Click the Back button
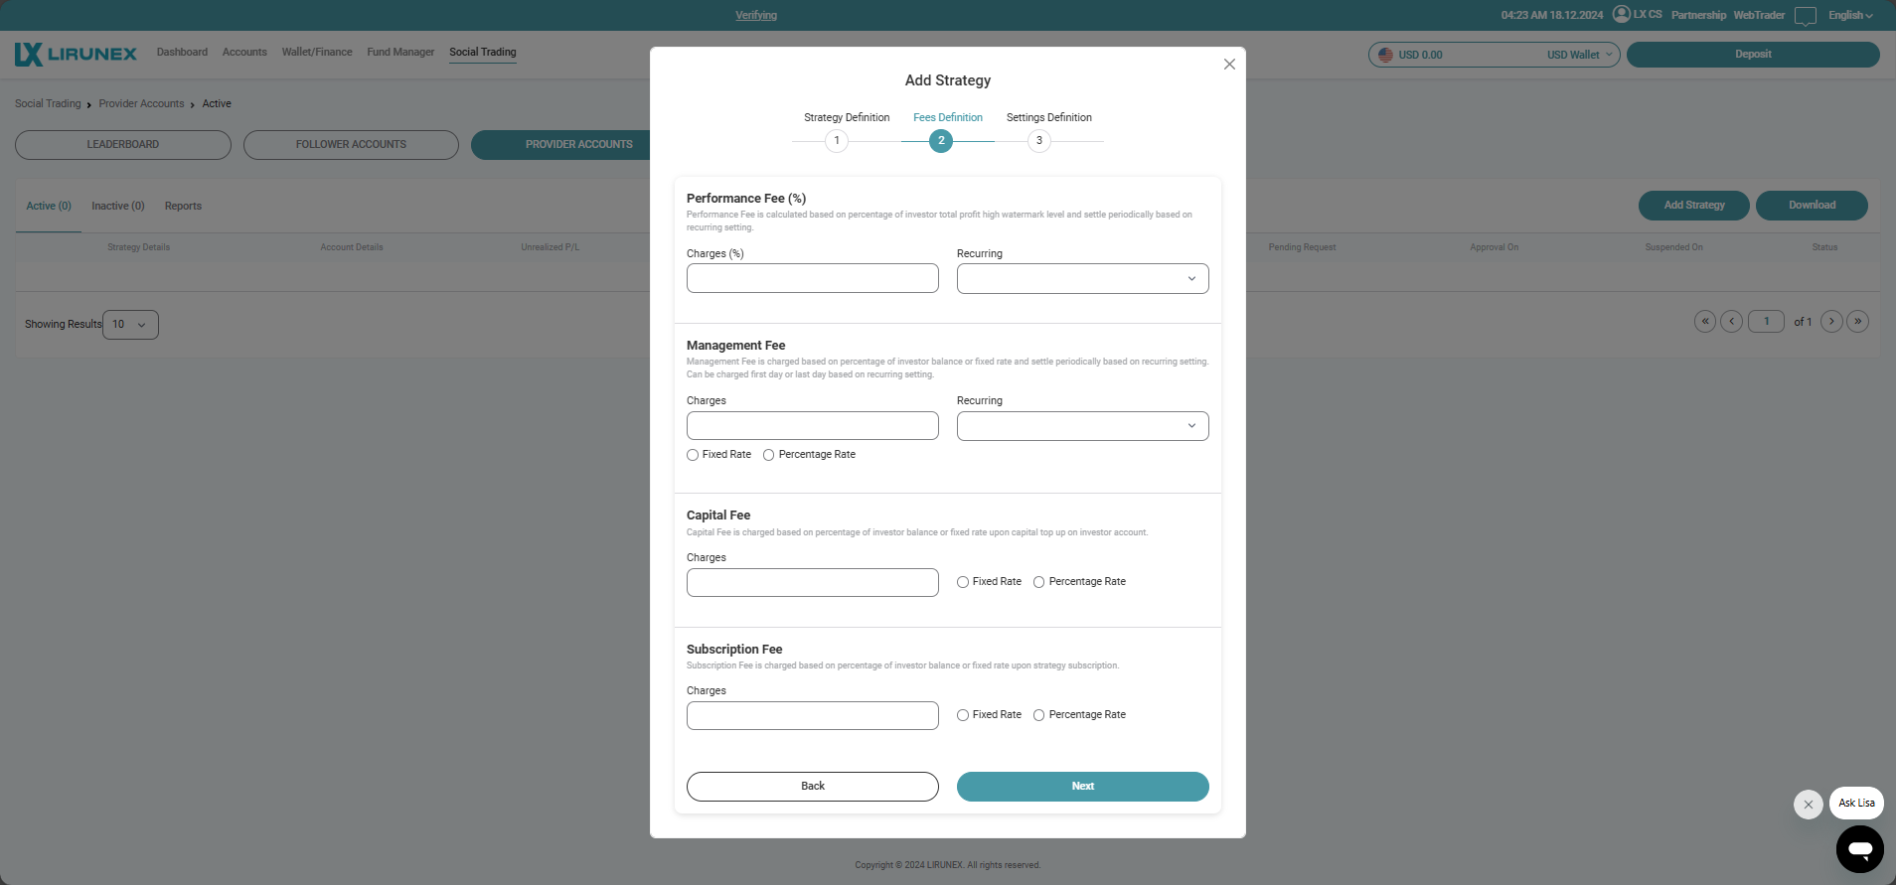Image resolution: width=1896 pixels, height=885 pixels. coord(812,787)
